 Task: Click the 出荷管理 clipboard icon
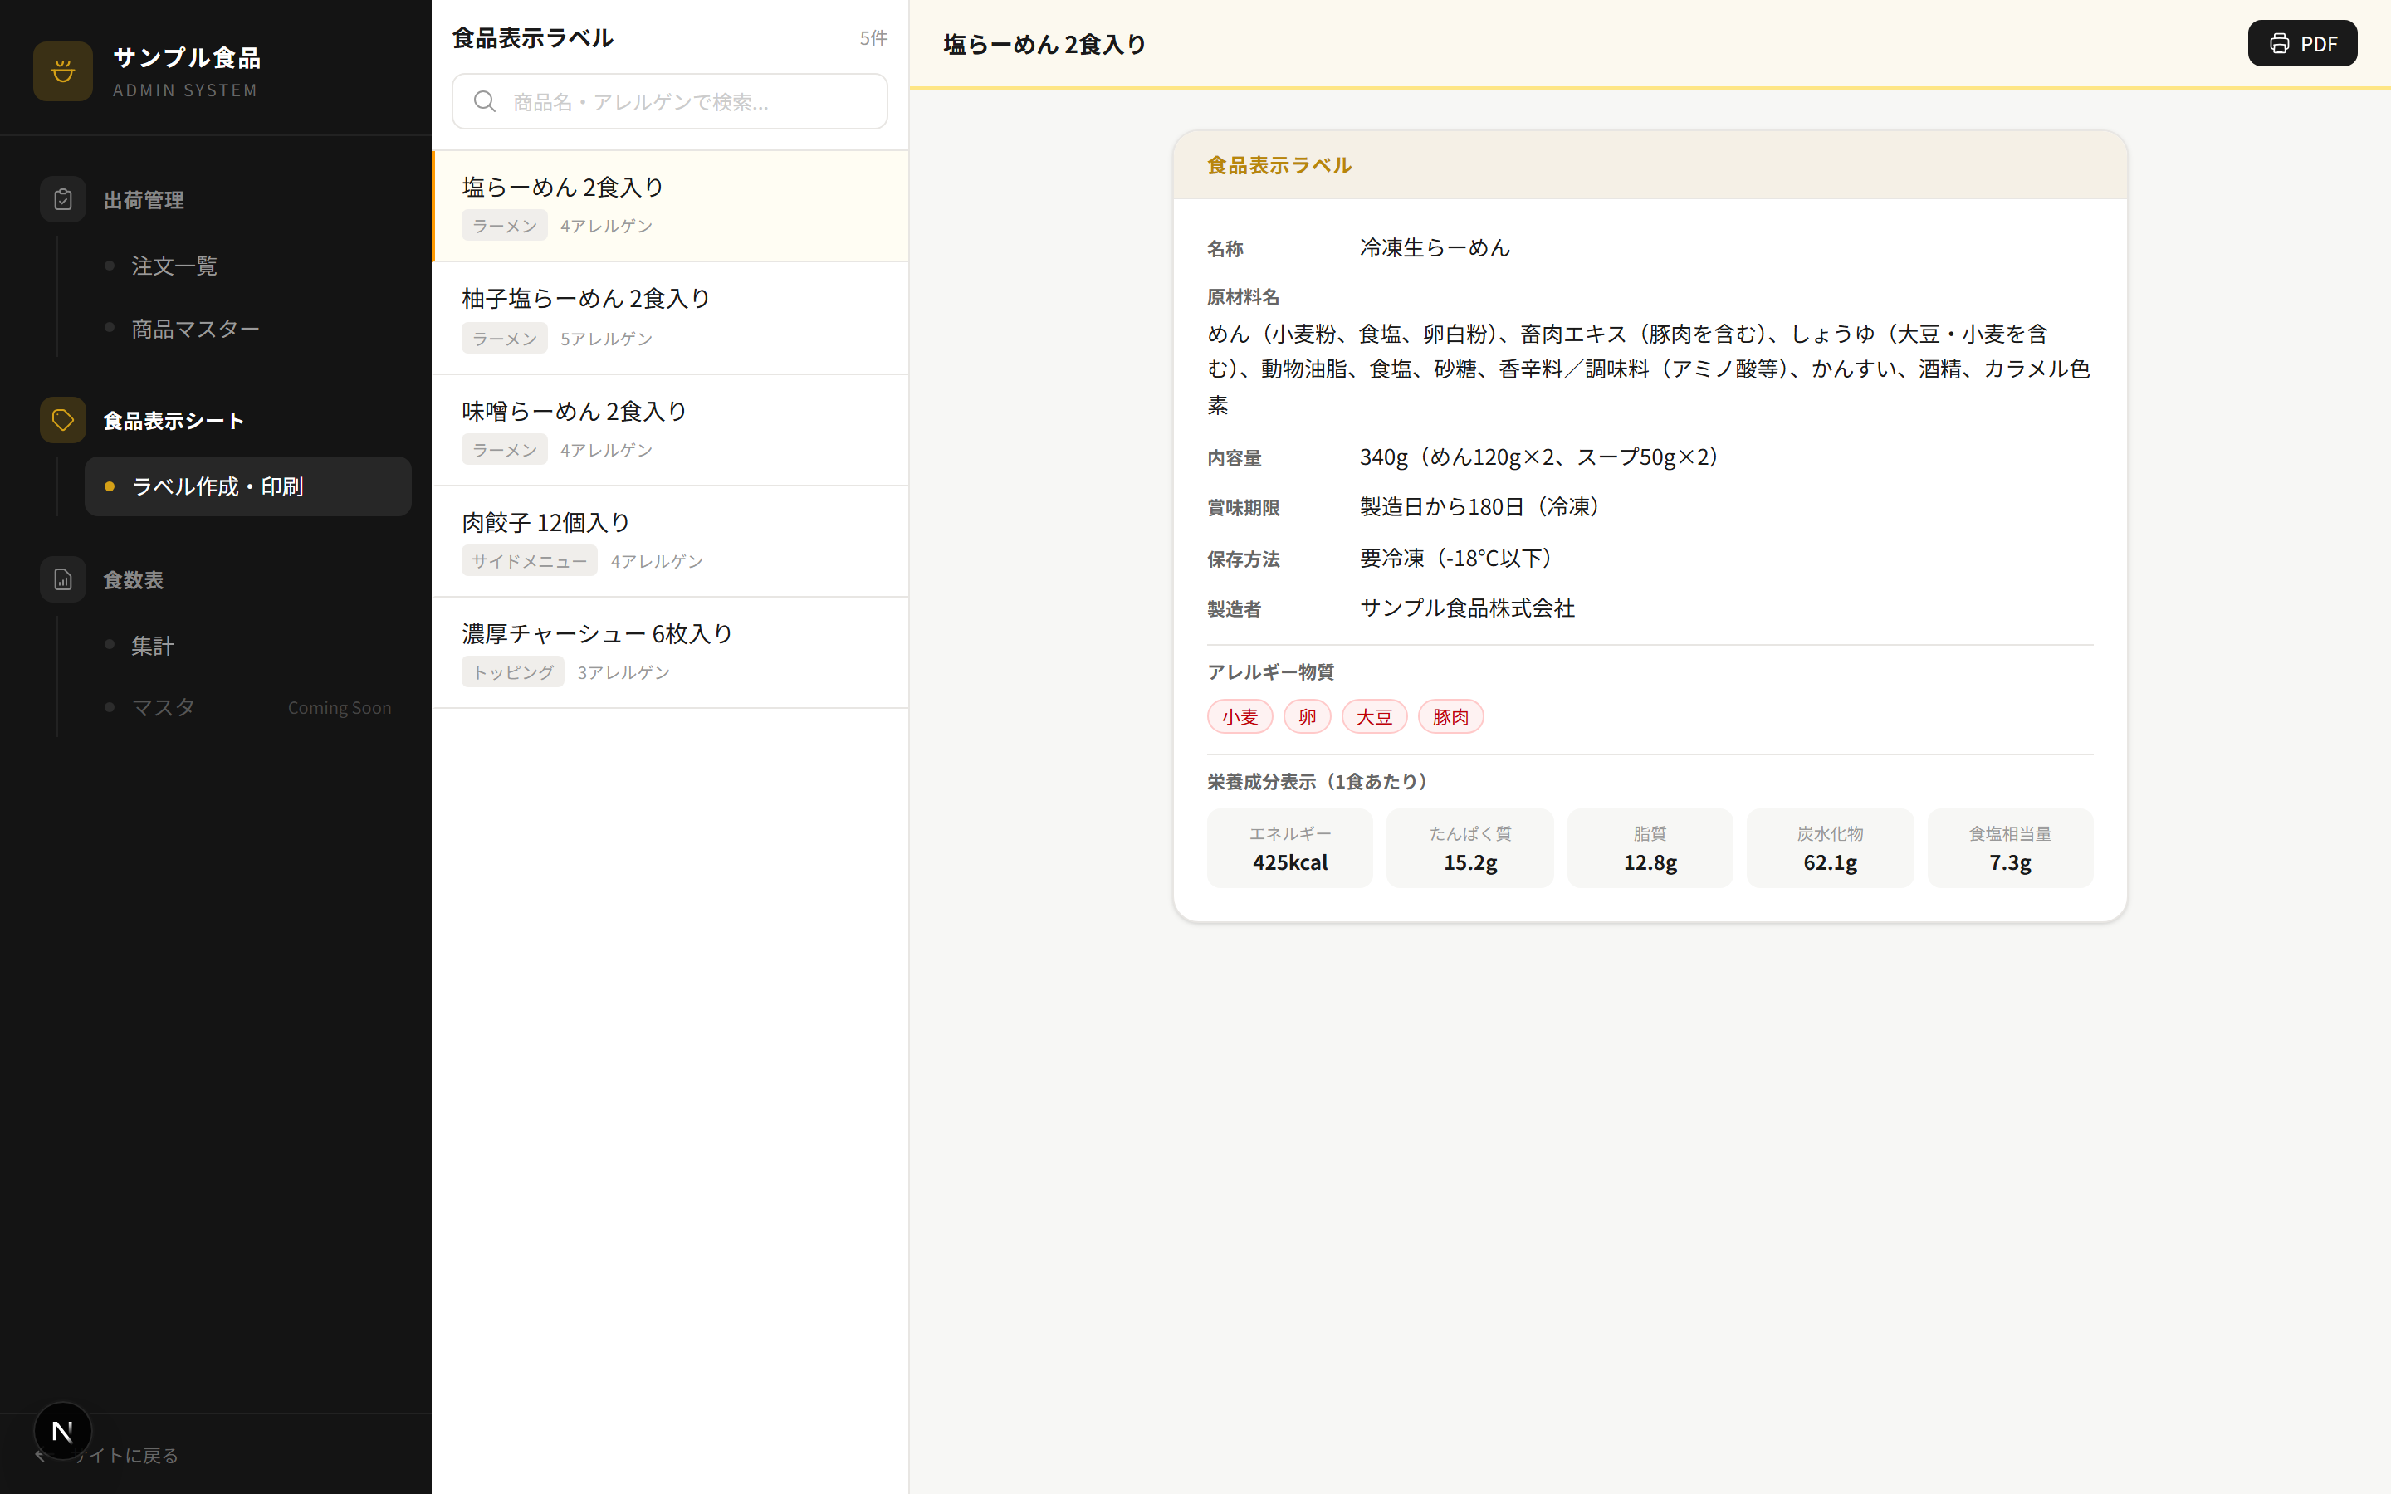(x=62, y=199)
